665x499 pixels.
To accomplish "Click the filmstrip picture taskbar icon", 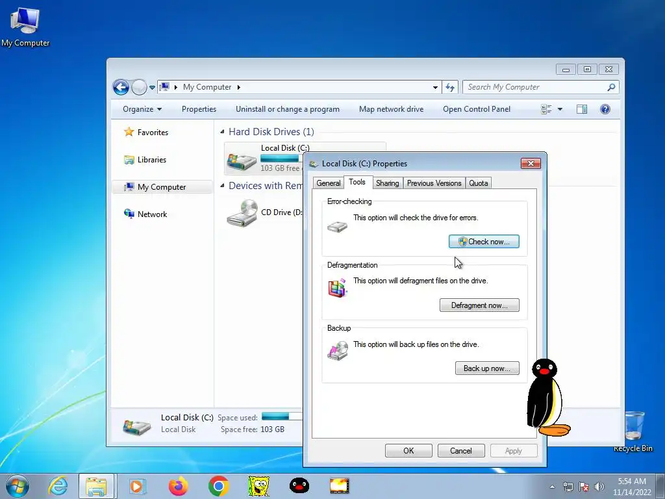I will pyautogui.click(x=339, y=486).
